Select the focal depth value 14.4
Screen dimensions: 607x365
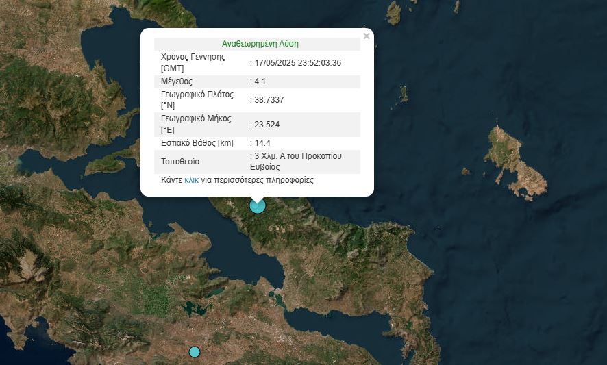[x=262, y=143]
